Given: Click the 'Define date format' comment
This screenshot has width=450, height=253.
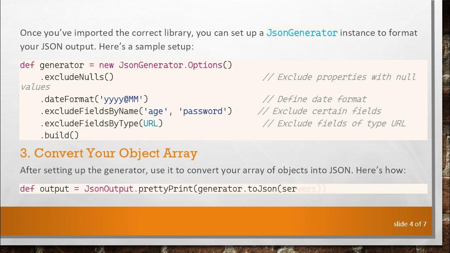Looking at the screenshot, I should coord(314,99).
